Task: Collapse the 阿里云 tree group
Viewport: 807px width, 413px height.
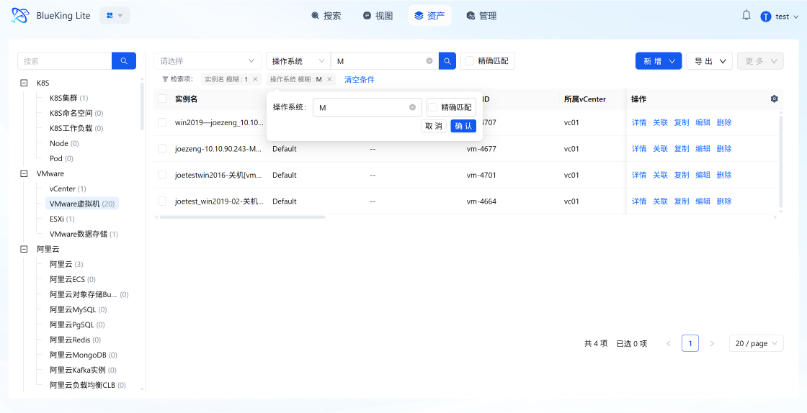Action: point(23,249)
